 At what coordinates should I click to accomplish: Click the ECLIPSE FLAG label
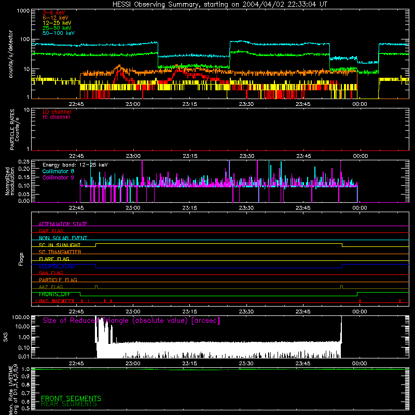[57, 266]
